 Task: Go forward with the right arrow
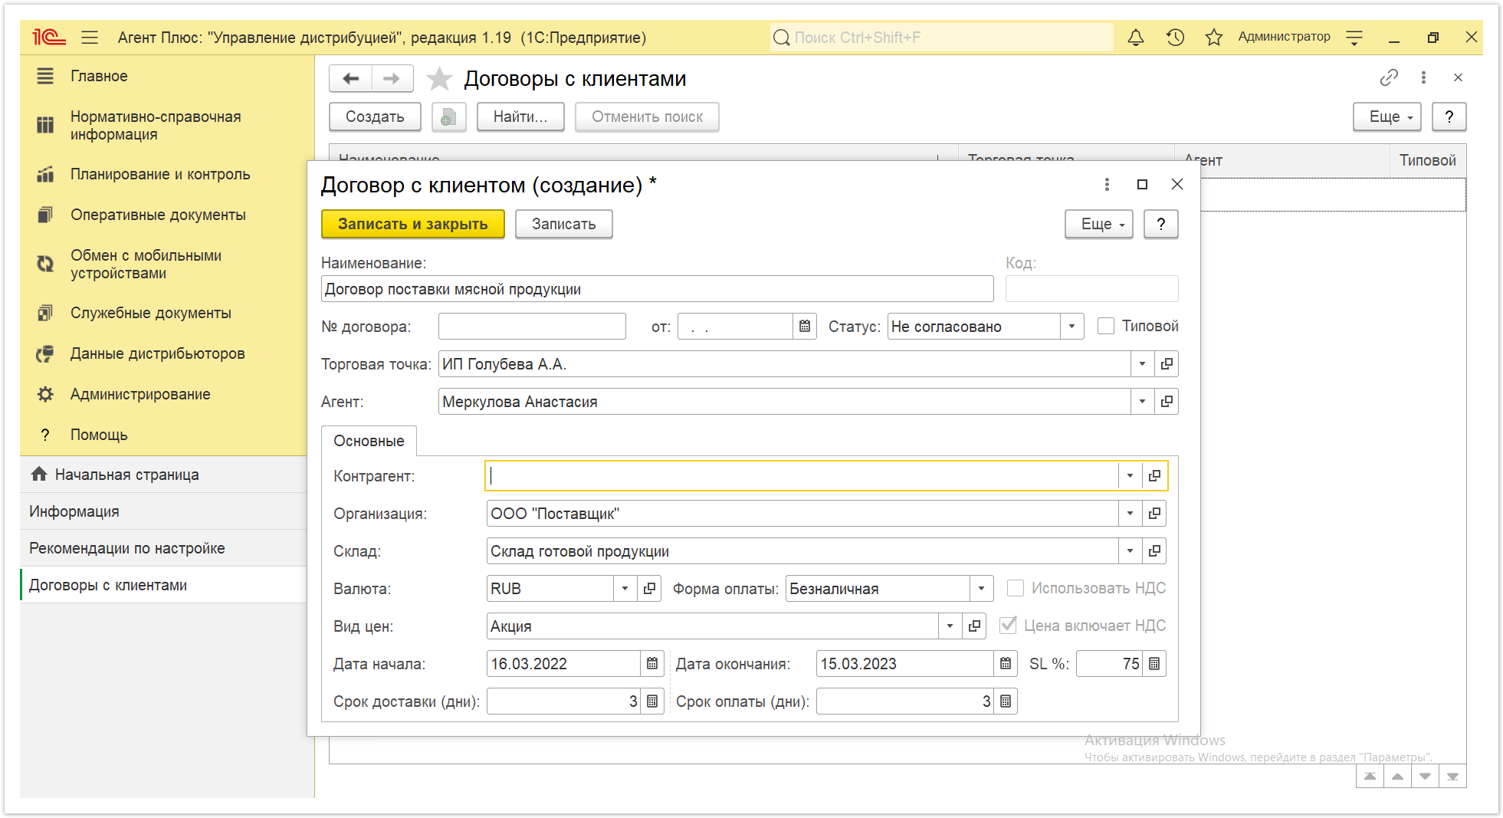tap(392, 78)
